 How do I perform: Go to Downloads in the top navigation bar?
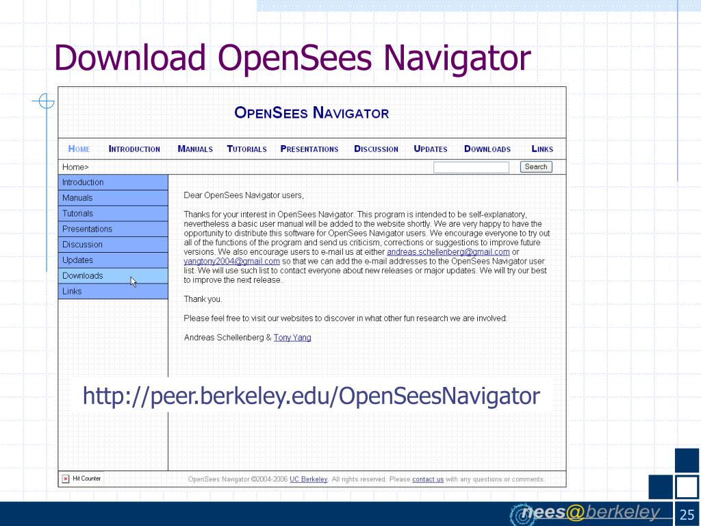click(487, 149)
